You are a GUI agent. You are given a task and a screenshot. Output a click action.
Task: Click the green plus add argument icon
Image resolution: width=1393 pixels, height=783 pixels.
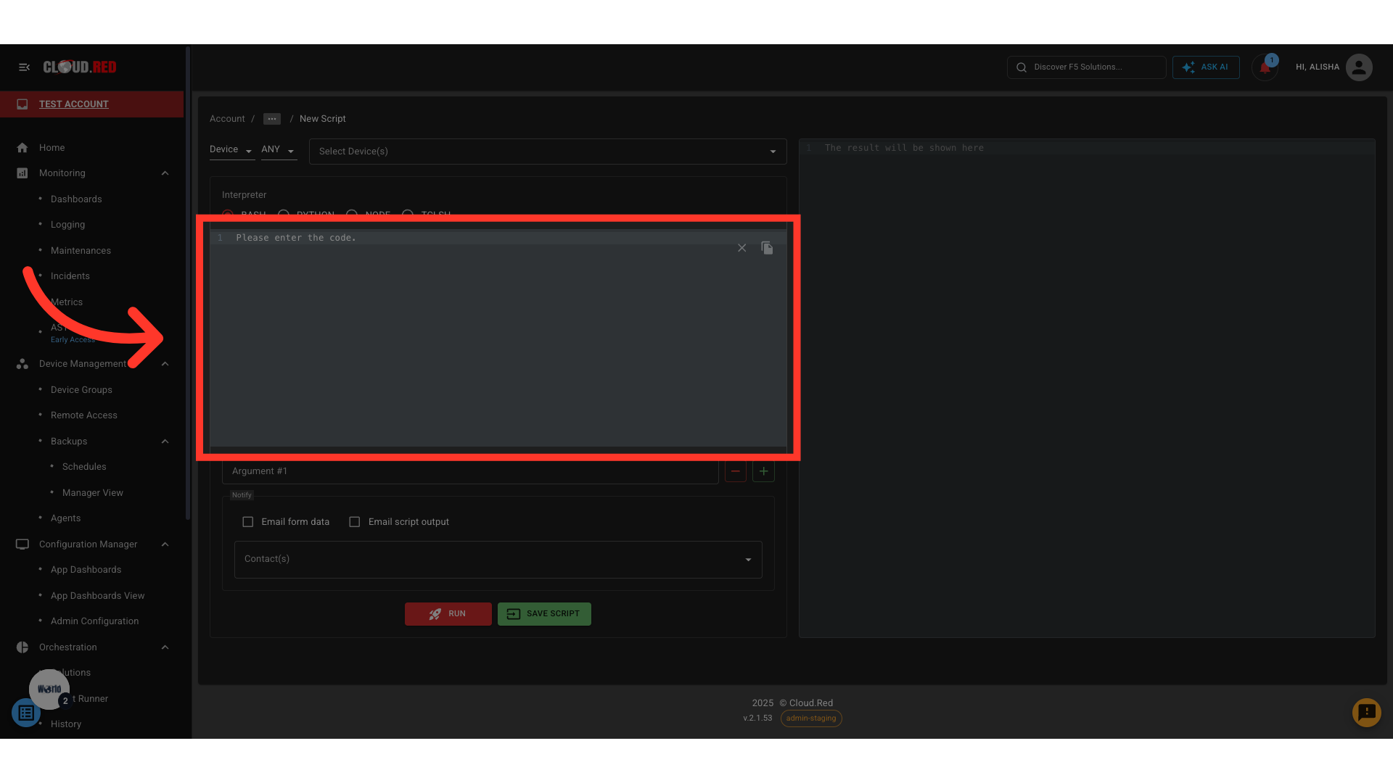tap(763, 471)
